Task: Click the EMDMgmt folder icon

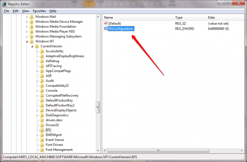Action: coord(42,135)
